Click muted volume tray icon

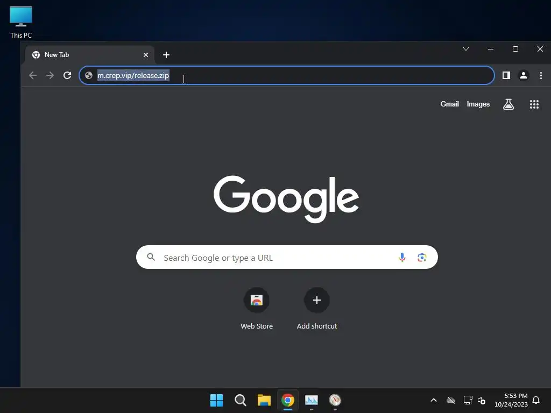482,400
